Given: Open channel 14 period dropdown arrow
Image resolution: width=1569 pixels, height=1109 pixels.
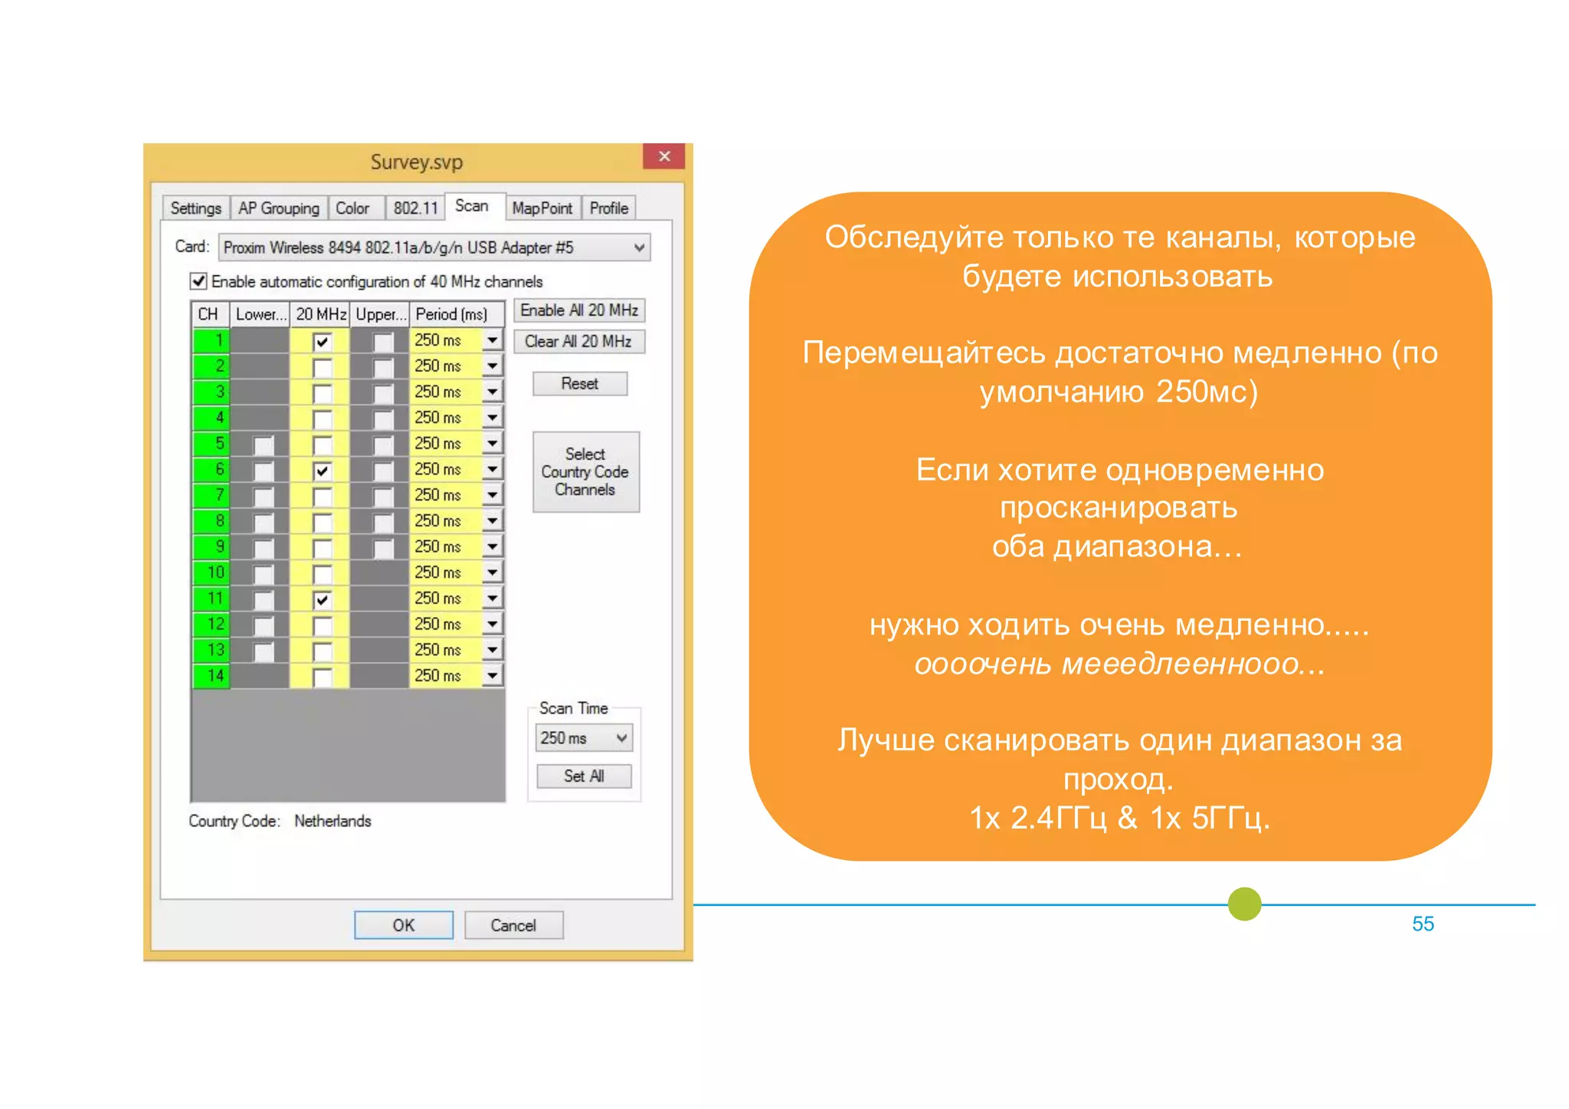Looking at the screenshot, I should 493,675.
